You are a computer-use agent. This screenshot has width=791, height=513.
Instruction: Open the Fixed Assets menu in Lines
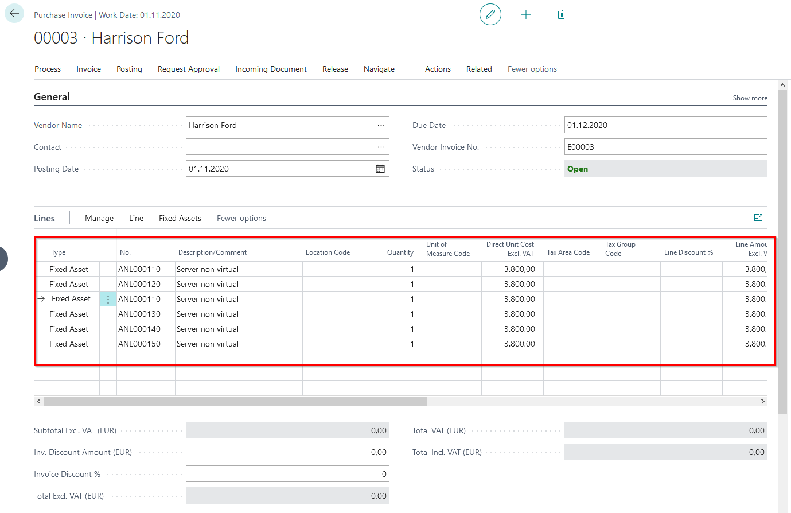[x=180, y=218]
